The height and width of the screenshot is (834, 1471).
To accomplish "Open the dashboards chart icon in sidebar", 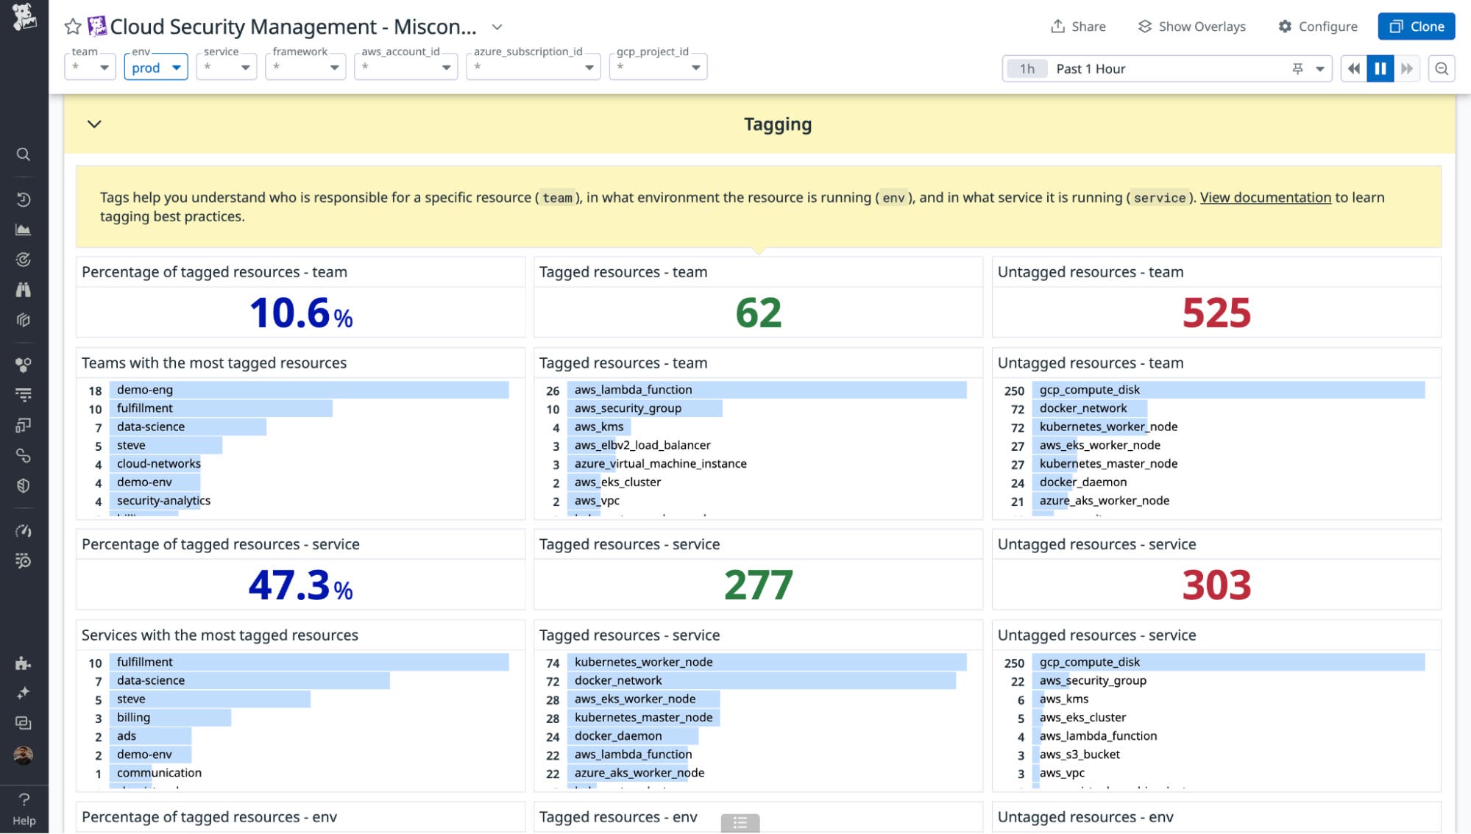I will point(24,229).
